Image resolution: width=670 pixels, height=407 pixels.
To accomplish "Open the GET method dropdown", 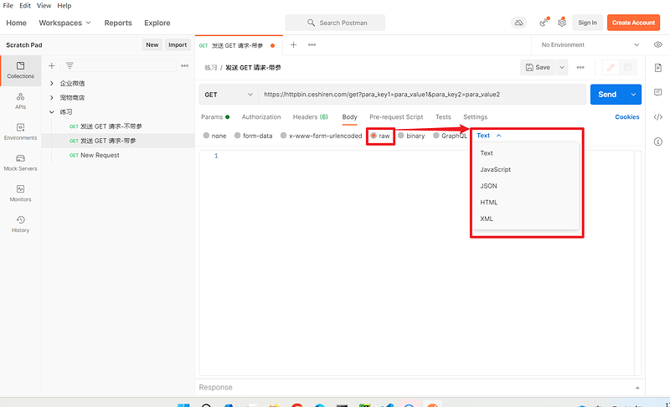I will (229, 95).
